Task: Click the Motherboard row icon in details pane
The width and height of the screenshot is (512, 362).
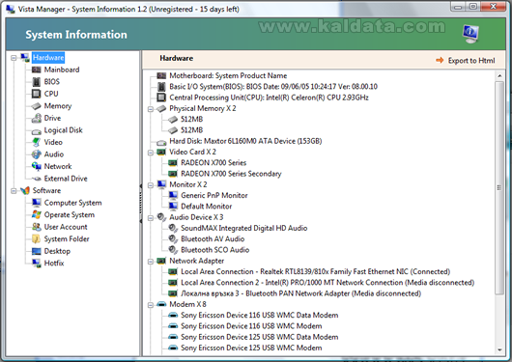Action: click(x=161, y=75)
